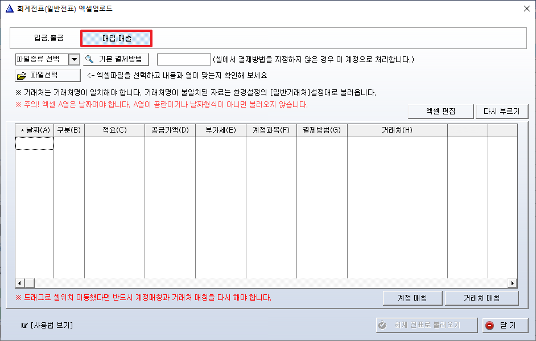The image size is (536, 341).
Task: Switch to the 입금.출금 tab
Action: pyautogui.click(x=49, y=38)
